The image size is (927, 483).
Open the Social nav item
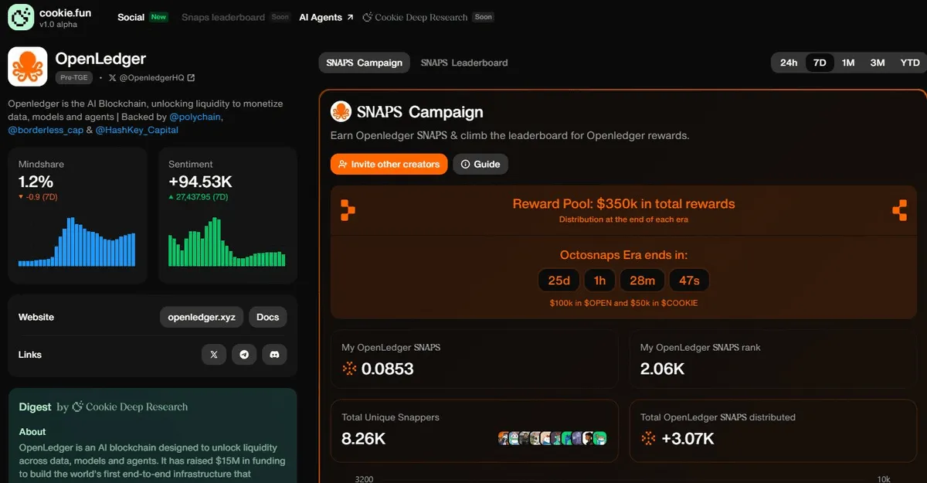pyautogui.click(x=131, y=17)
